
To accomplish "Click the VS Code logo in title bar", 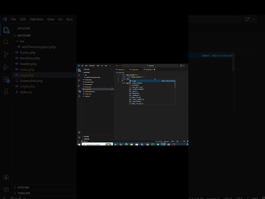I will [x=79, y=66].
